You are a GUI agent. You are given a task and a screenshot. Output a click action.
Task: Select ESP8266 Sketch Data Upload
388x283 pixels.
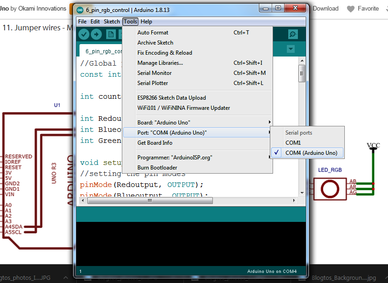(198, 98)
